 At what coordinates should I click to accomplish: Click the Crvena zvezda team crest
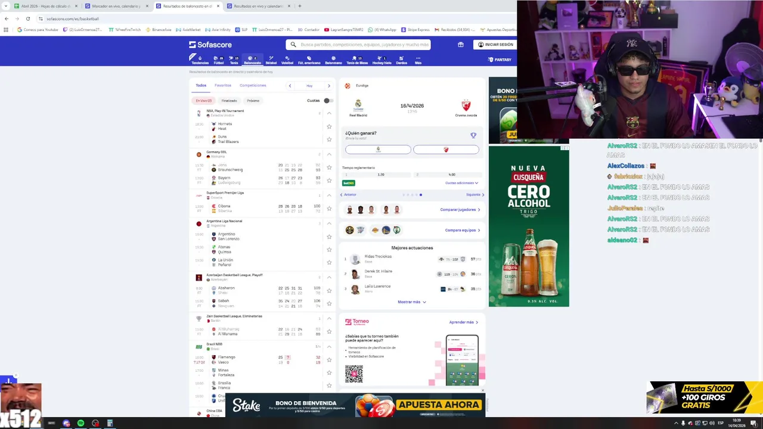click(466, 105)
